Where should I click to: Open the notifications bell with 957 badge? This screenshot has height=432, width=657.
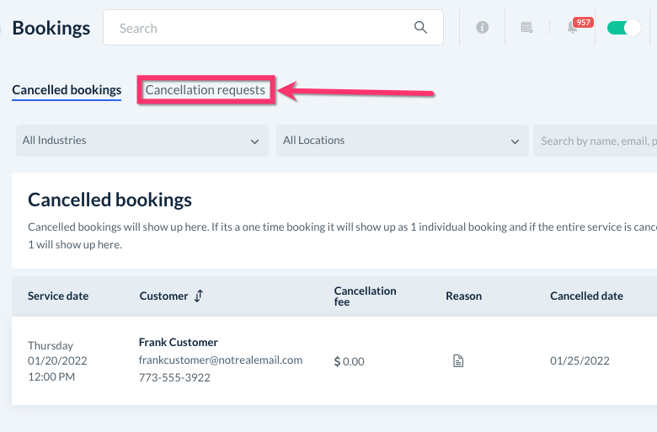[x=573, y=28]
